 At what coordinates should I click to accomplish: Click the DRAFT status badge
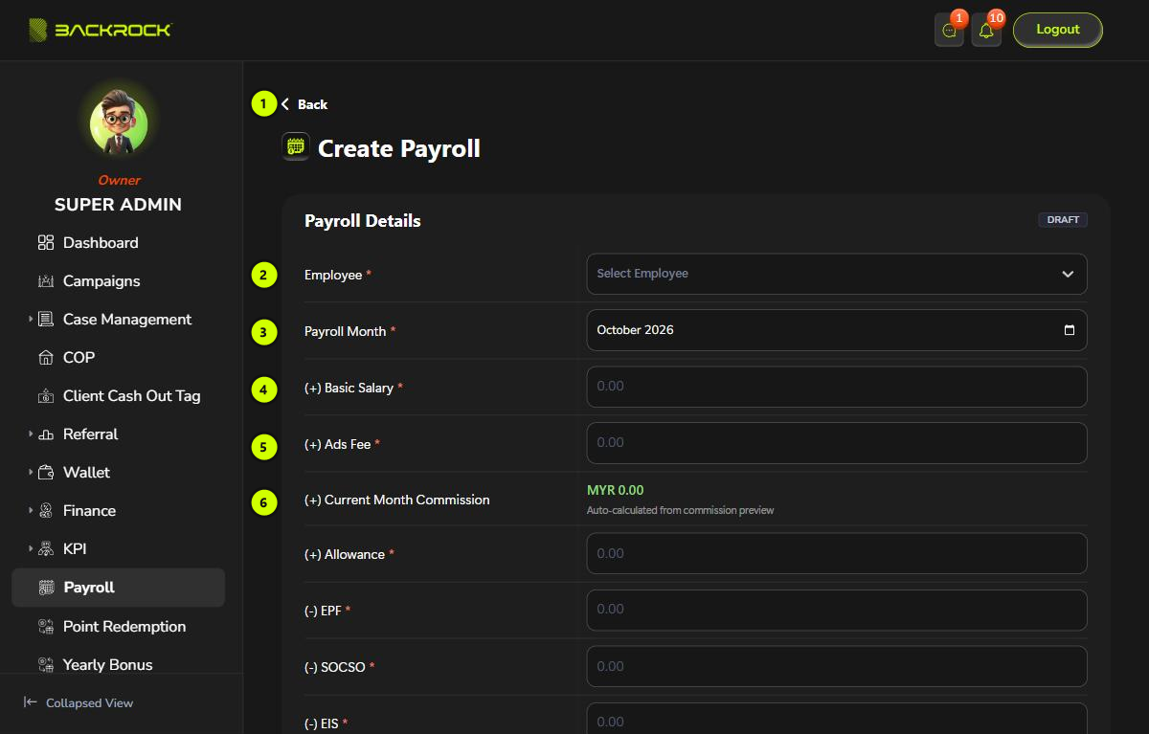coord(1063,220)
